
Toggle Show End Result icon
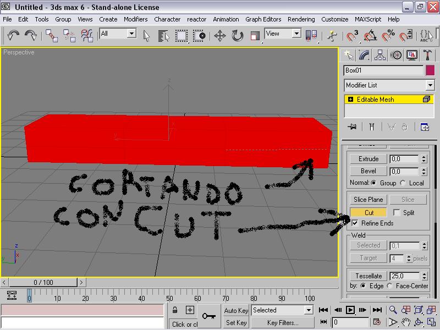372,127
